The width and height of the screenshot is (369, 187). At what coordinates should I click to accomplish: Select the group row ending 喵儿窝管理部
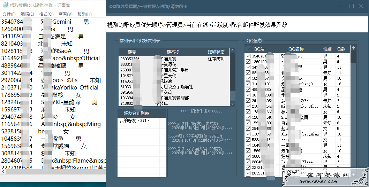(x=174, y=98)
